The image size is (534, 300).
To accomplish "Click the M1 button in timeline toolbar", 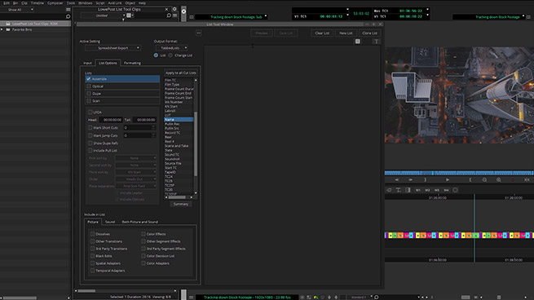I will click(x=418, y=190).
